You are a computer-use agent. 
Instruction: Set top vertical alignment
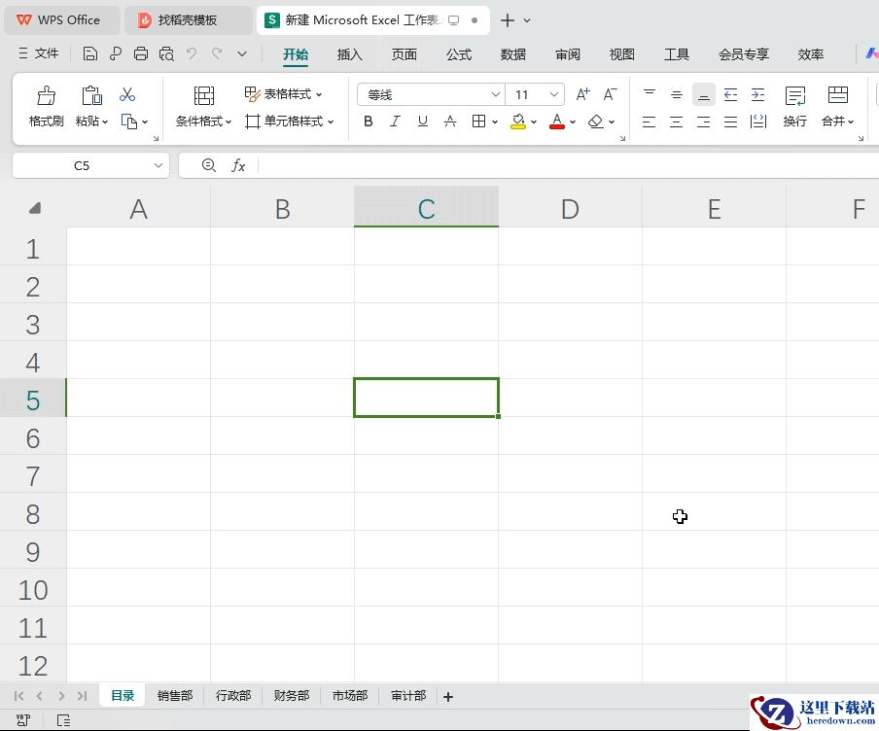tap(650, 94)
